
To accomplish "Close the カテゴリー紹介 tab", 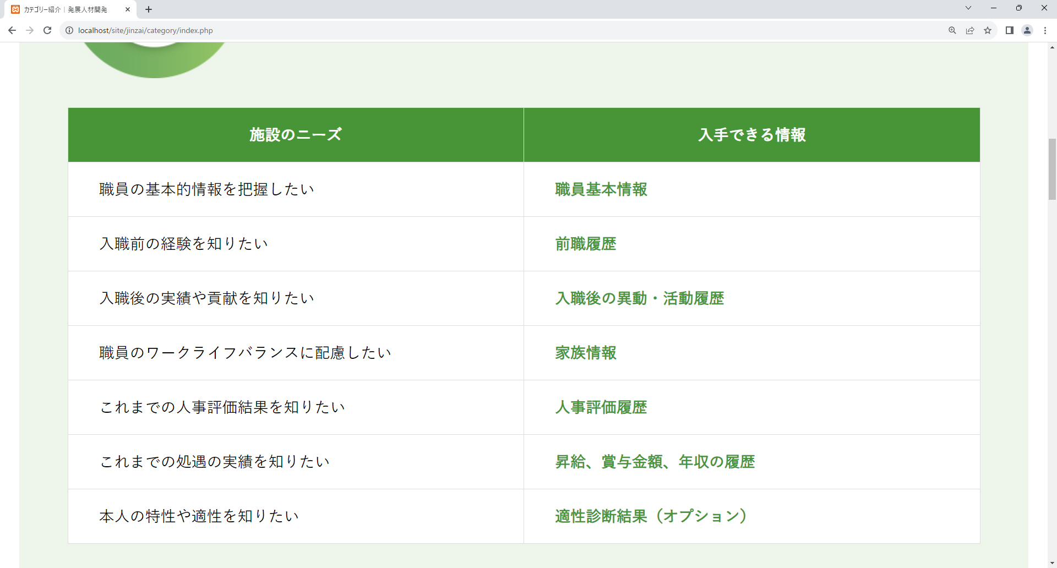I will 128,9.
